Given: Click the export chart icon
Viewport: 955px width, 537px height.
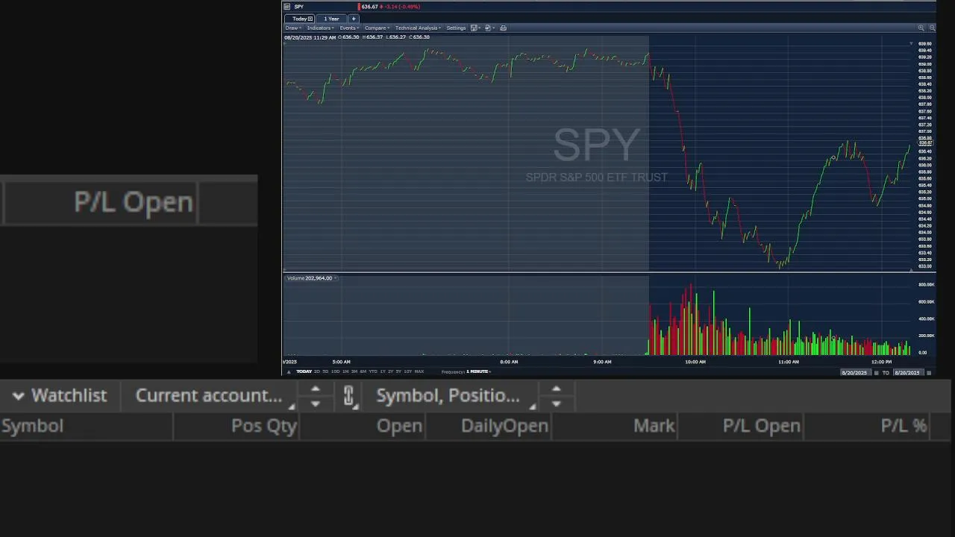Looking at the screenshot, I should [x=489, y=28].
